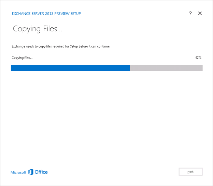Click the point where blue progress meets gray

[x=130, y=68]
